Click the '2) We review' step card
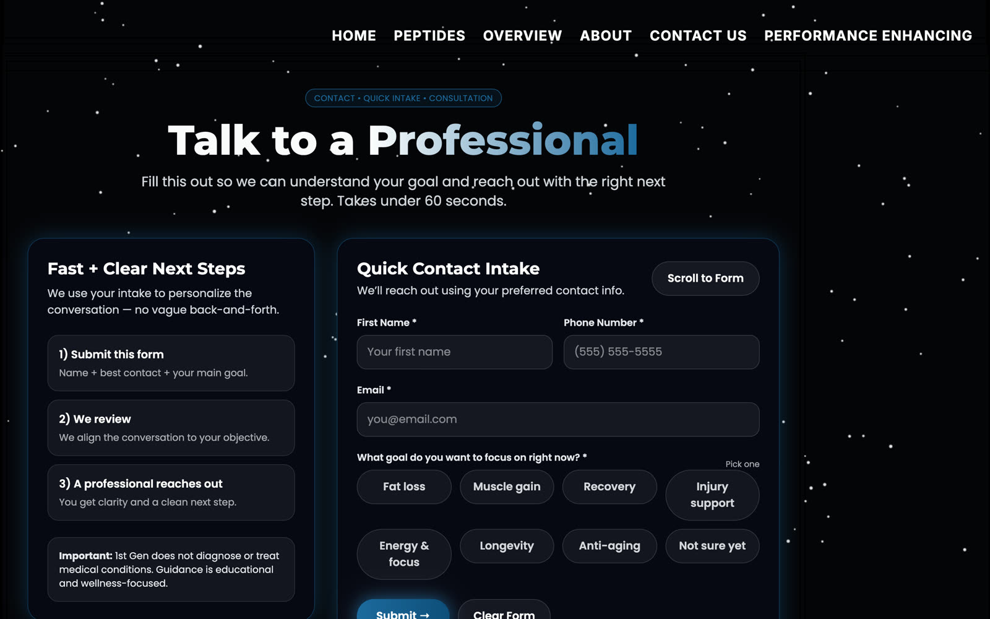The width and height of the screenshot is (990, 619). 171,428
